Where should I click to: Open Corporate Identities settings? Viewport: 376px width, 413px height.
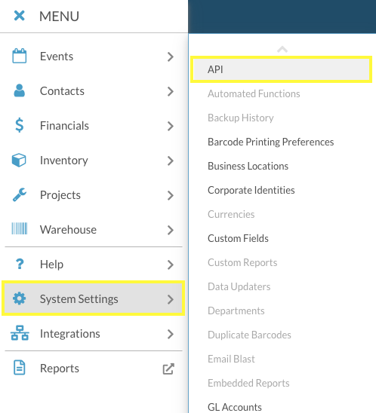click(x=251, y=190)
